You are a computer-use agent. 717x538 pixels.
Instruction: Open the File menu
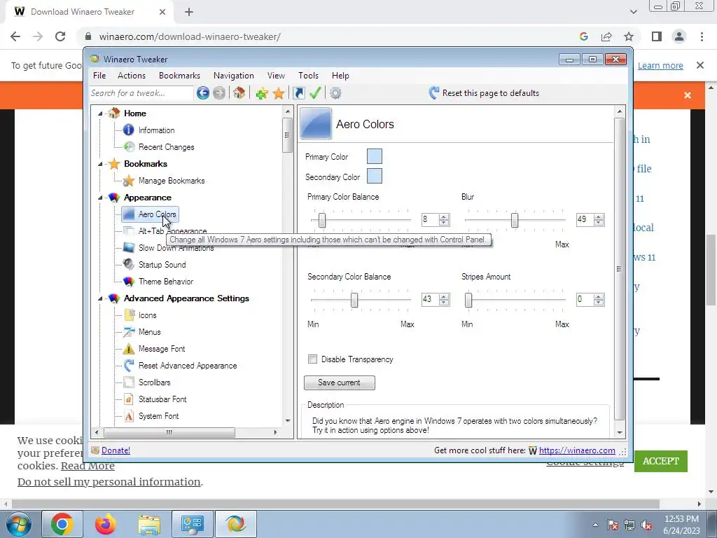pyautogui.click(x=99, y=76)
